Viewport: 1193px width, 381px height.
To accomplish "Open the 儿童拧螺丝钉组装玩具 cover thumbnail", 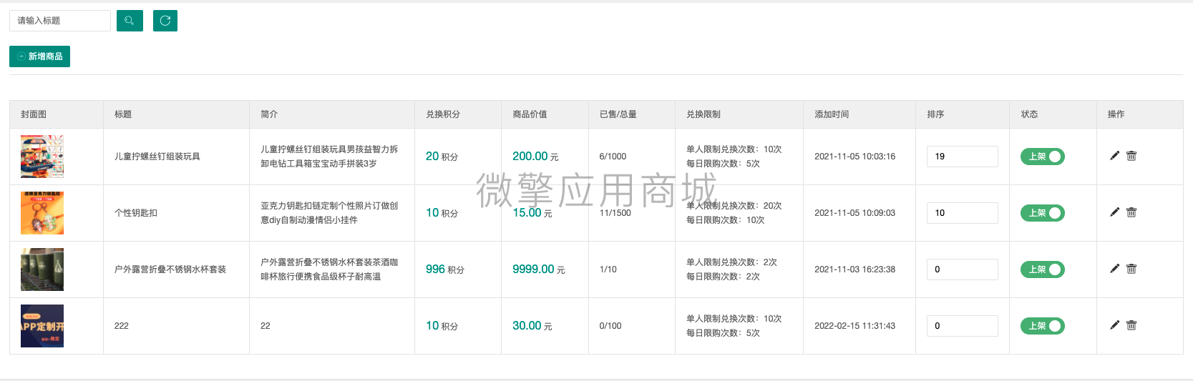I will 42,157.
